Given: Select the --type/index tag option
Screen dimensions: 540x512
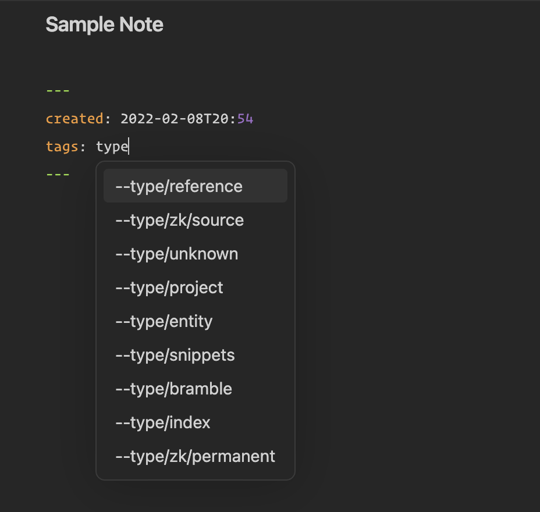Looking at the screenshot, I should 162,422.
